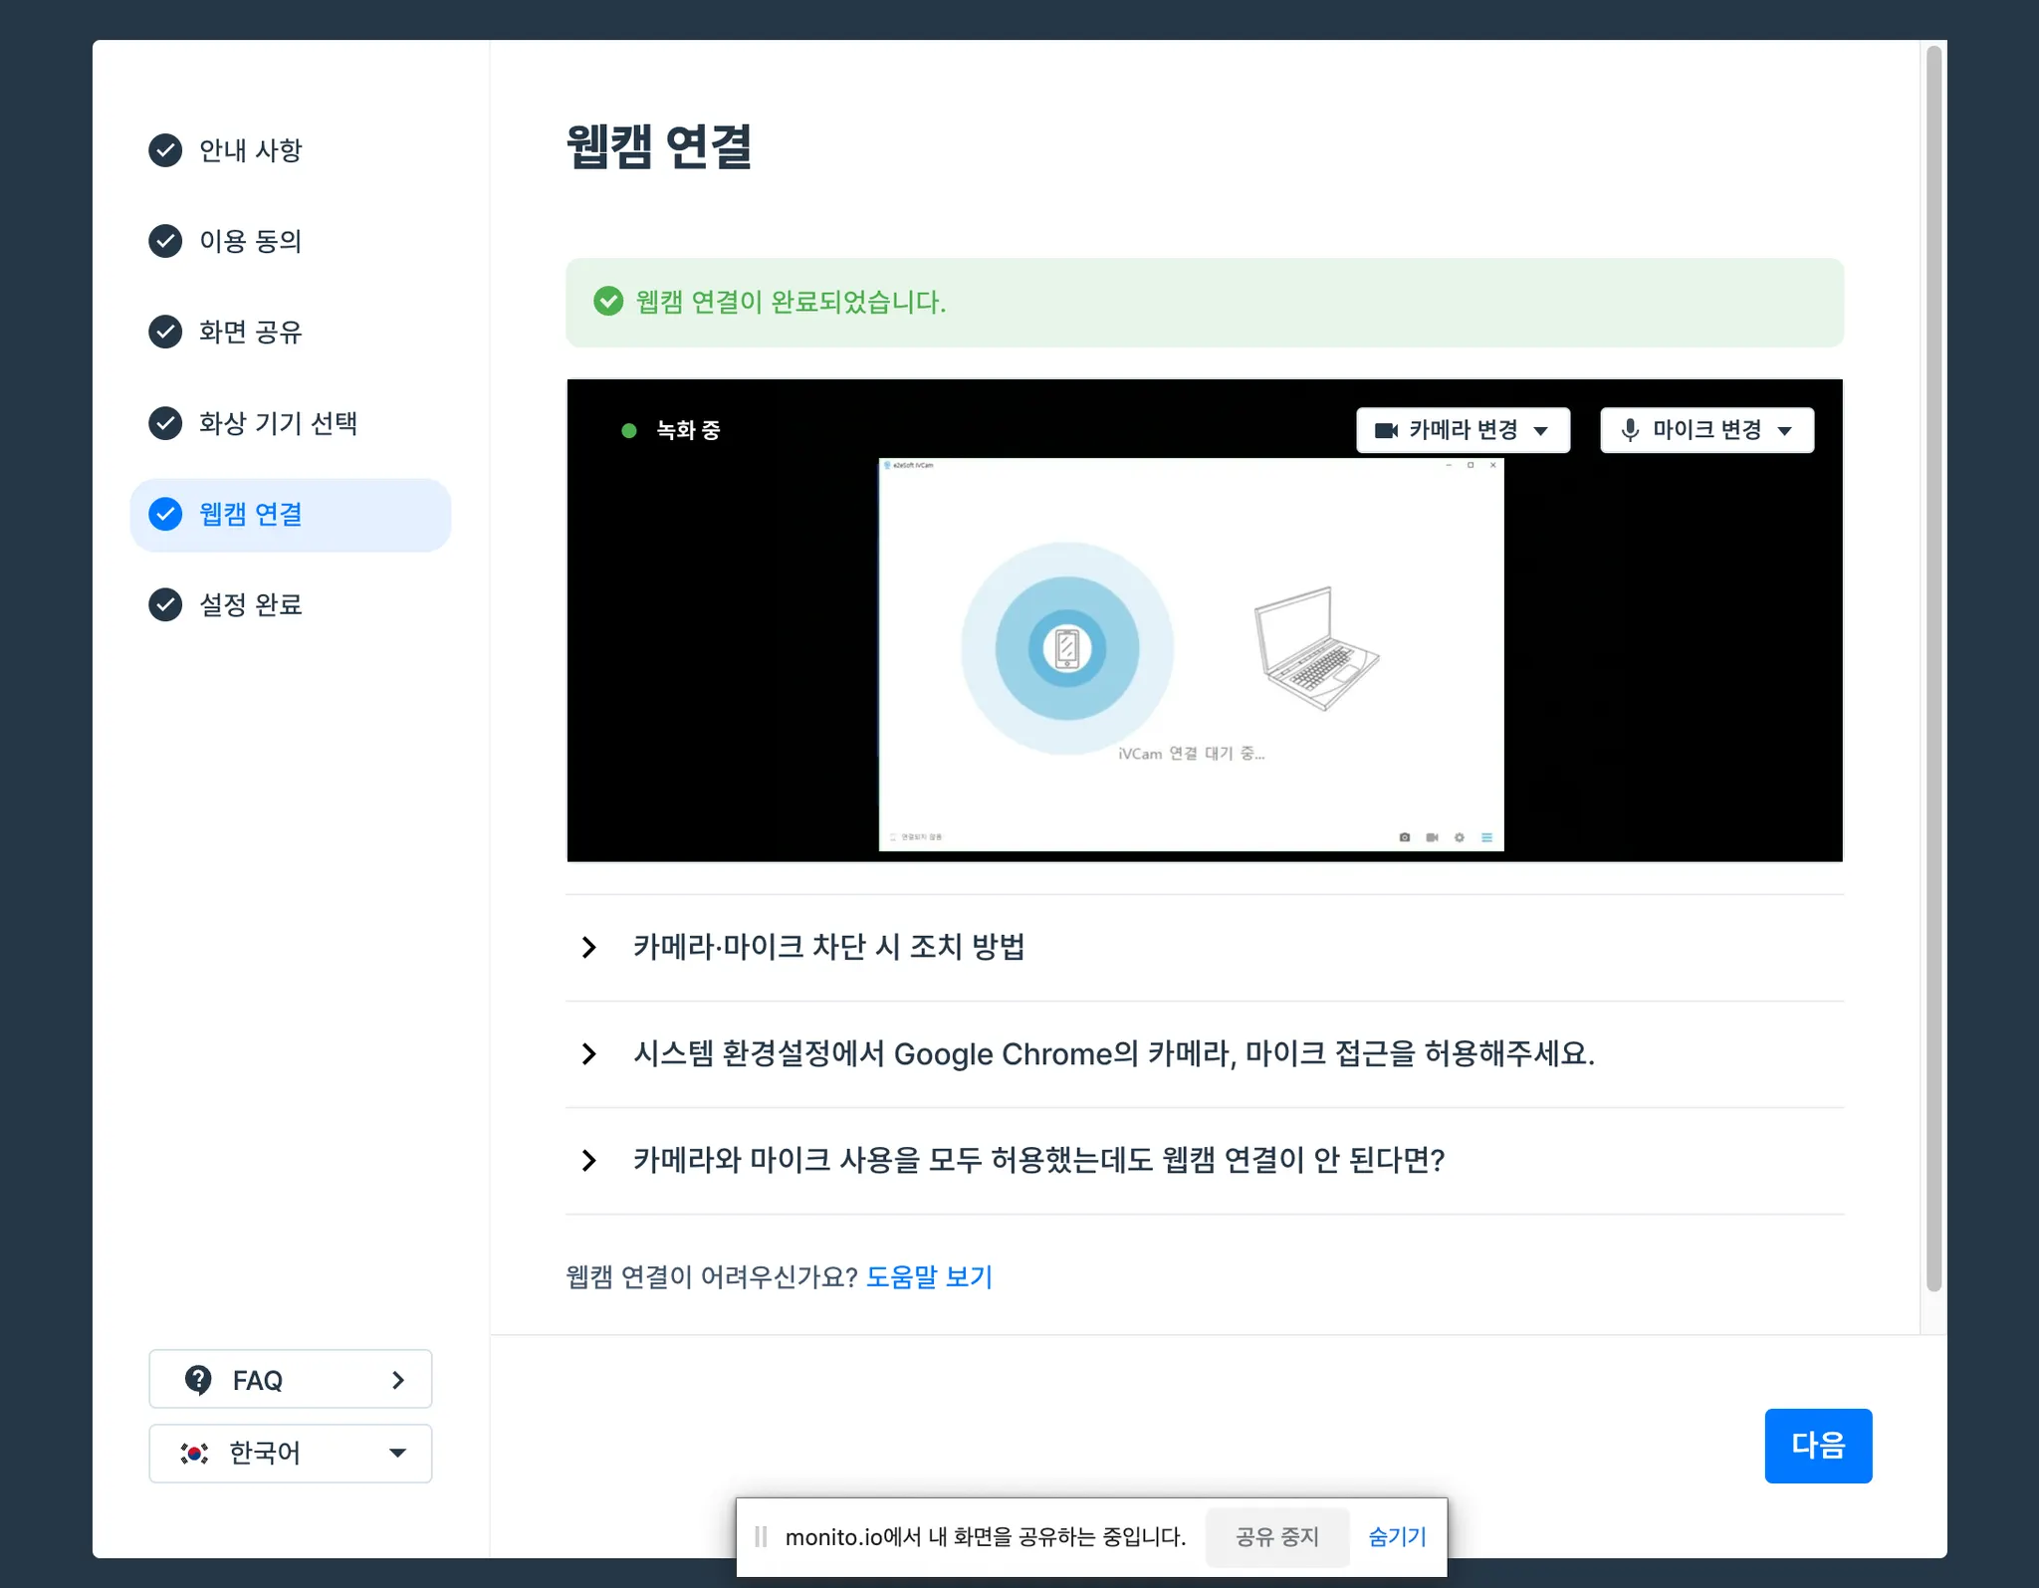
Task: Click the checkmark next to 안내 사항
Action: click(165, 150)
